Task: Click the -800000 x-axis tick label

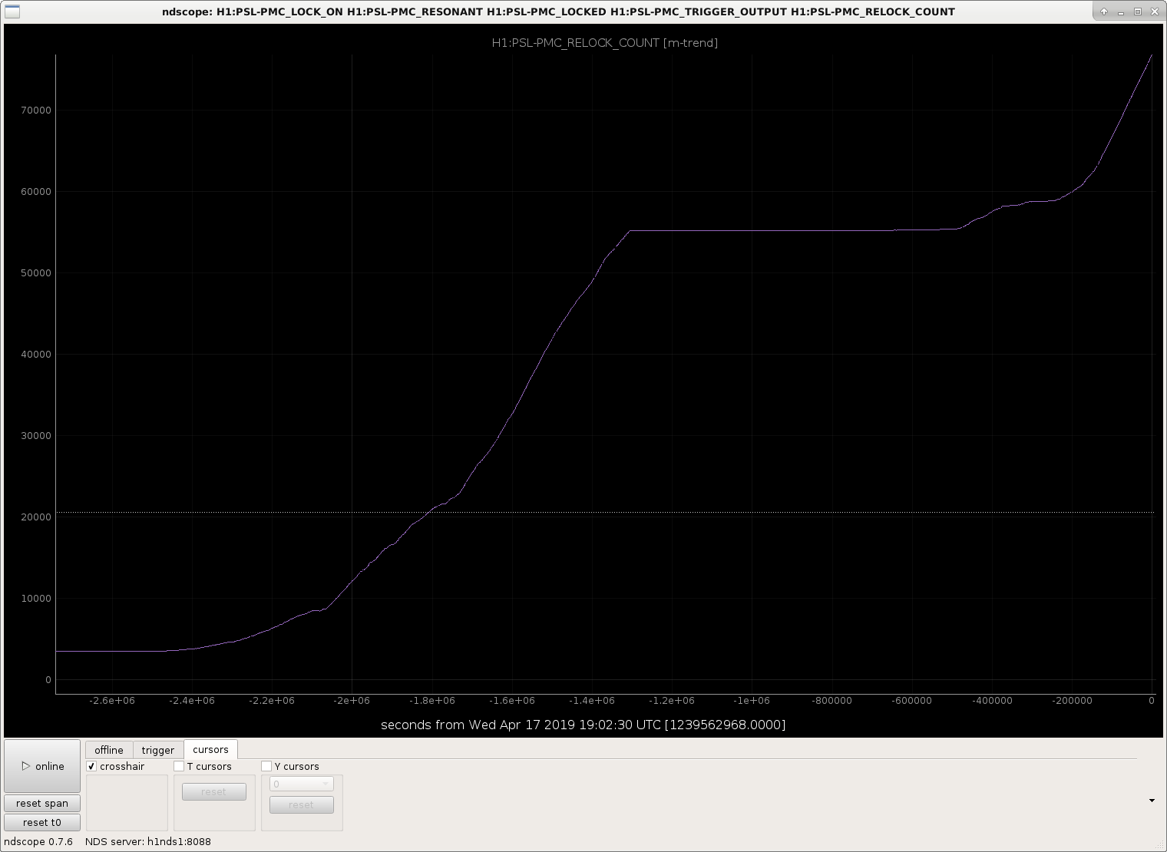Action: coord(832,700)
